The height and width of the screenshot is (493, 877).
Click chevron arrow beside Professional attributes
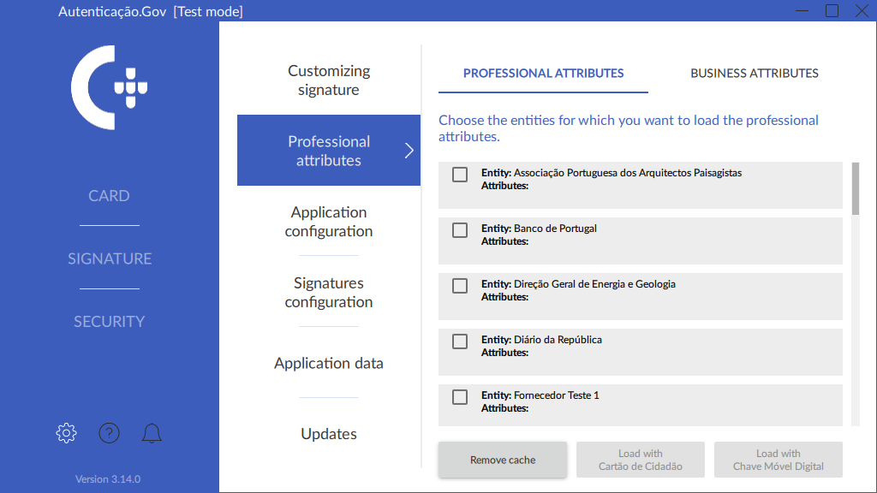(409, 151)
